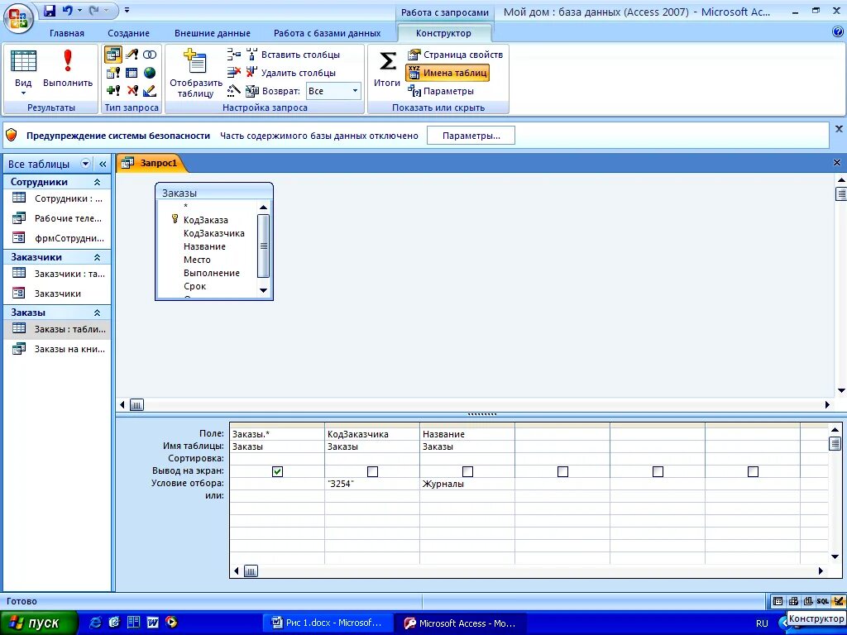Choose the Union query rings icon

150,55
